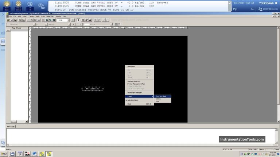Viewport: 280px width, 157px height.
Task: Click Fieldbus Block List menu entry
Action: (135, 81)
